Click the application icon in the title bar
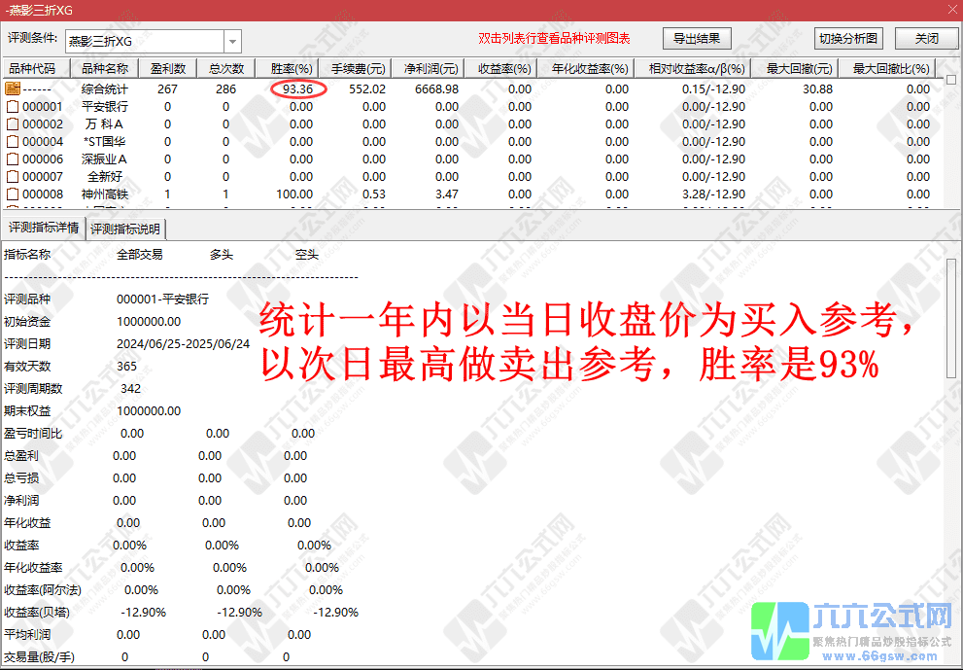The width and height of the screenshot is (963, 670). pyautogui.click(x=8, y=9)
